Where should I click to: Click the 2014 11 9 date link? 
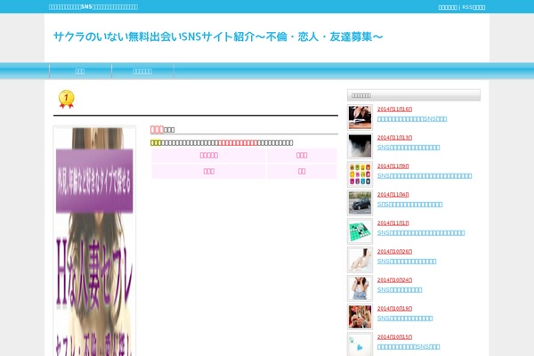pos(393,166)
